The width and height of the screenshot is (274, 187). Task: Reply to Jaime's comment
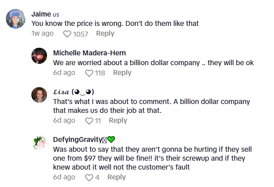click(105, 33)
